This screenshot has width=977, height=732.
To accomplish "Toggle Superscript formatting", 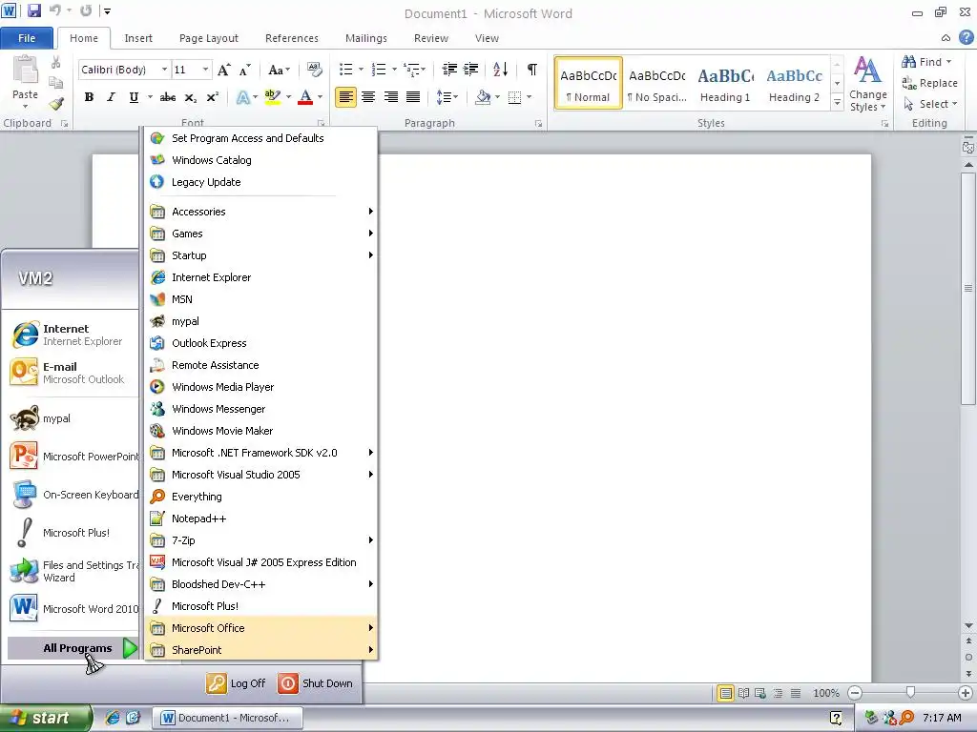I will tap(213, 97).
